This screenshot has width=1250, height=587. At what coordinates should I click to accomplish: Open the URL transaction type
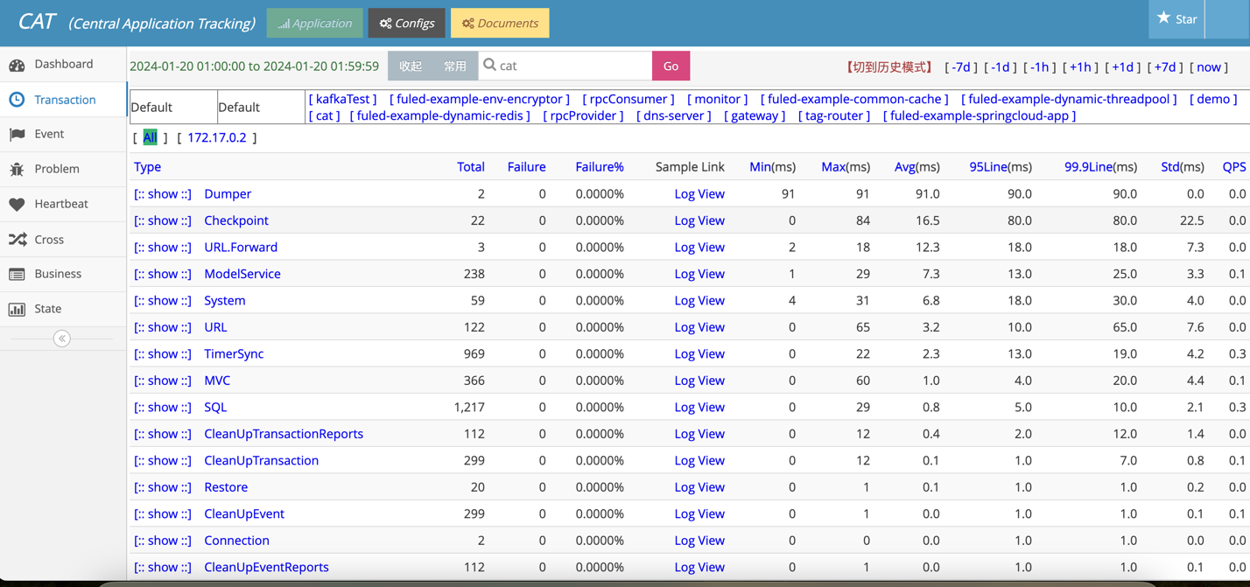215,327
